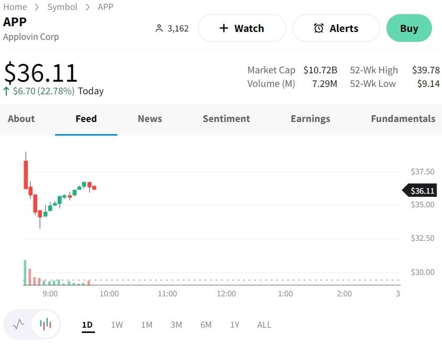Switch chart range to 1W
The image size is (442, 344).
pyautogui.click(x=116, y=325)
